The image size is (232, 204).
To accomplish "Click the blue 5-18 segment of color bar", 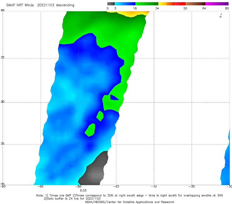I will click(x=125, y=4).
